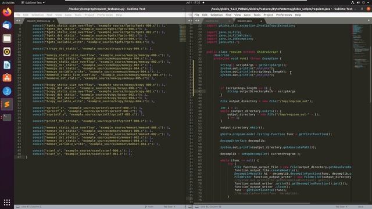The width and height of the screenshot is (372, 209).
Task: Open tab list dropdown in right window
Action: pyautogui.click(x=369, y=21)
